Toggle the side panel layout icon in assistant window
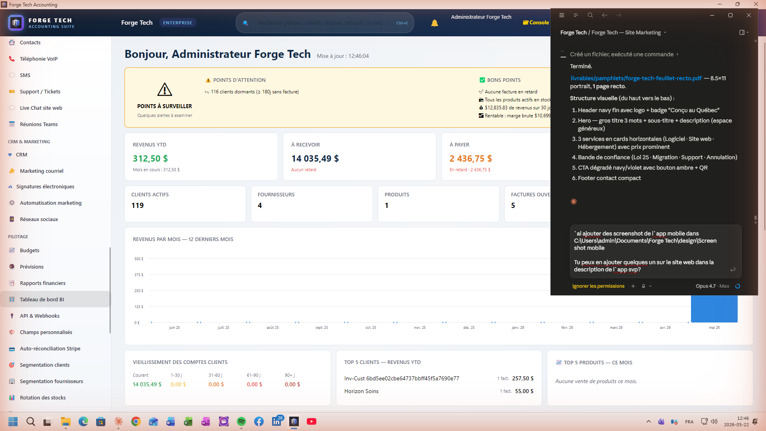 coord(742,32)
